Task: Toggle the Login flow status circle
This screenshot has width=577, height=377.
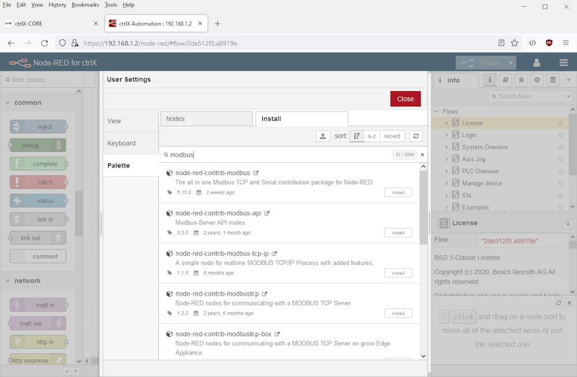Action: click(560, 135)
